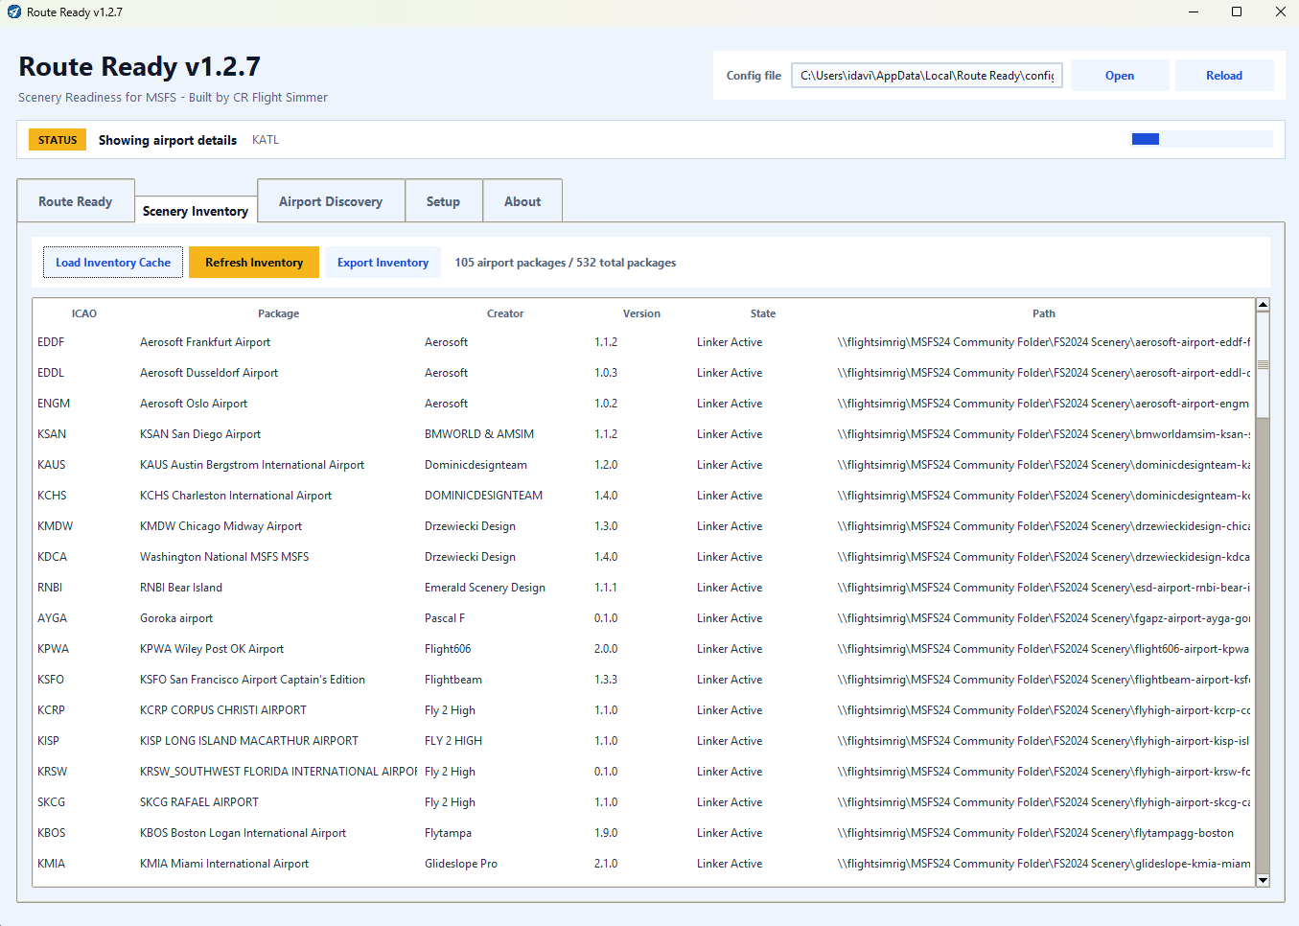This screenshot has width=1299, height=926.
Task: Click the status progress bar
Action: point(1202,139)
